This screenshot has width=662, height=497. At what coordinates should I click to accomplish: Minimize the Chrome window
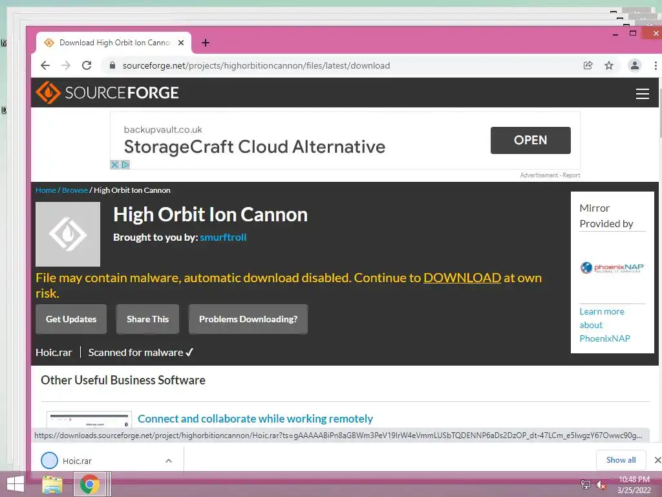(x=615, y=34)
